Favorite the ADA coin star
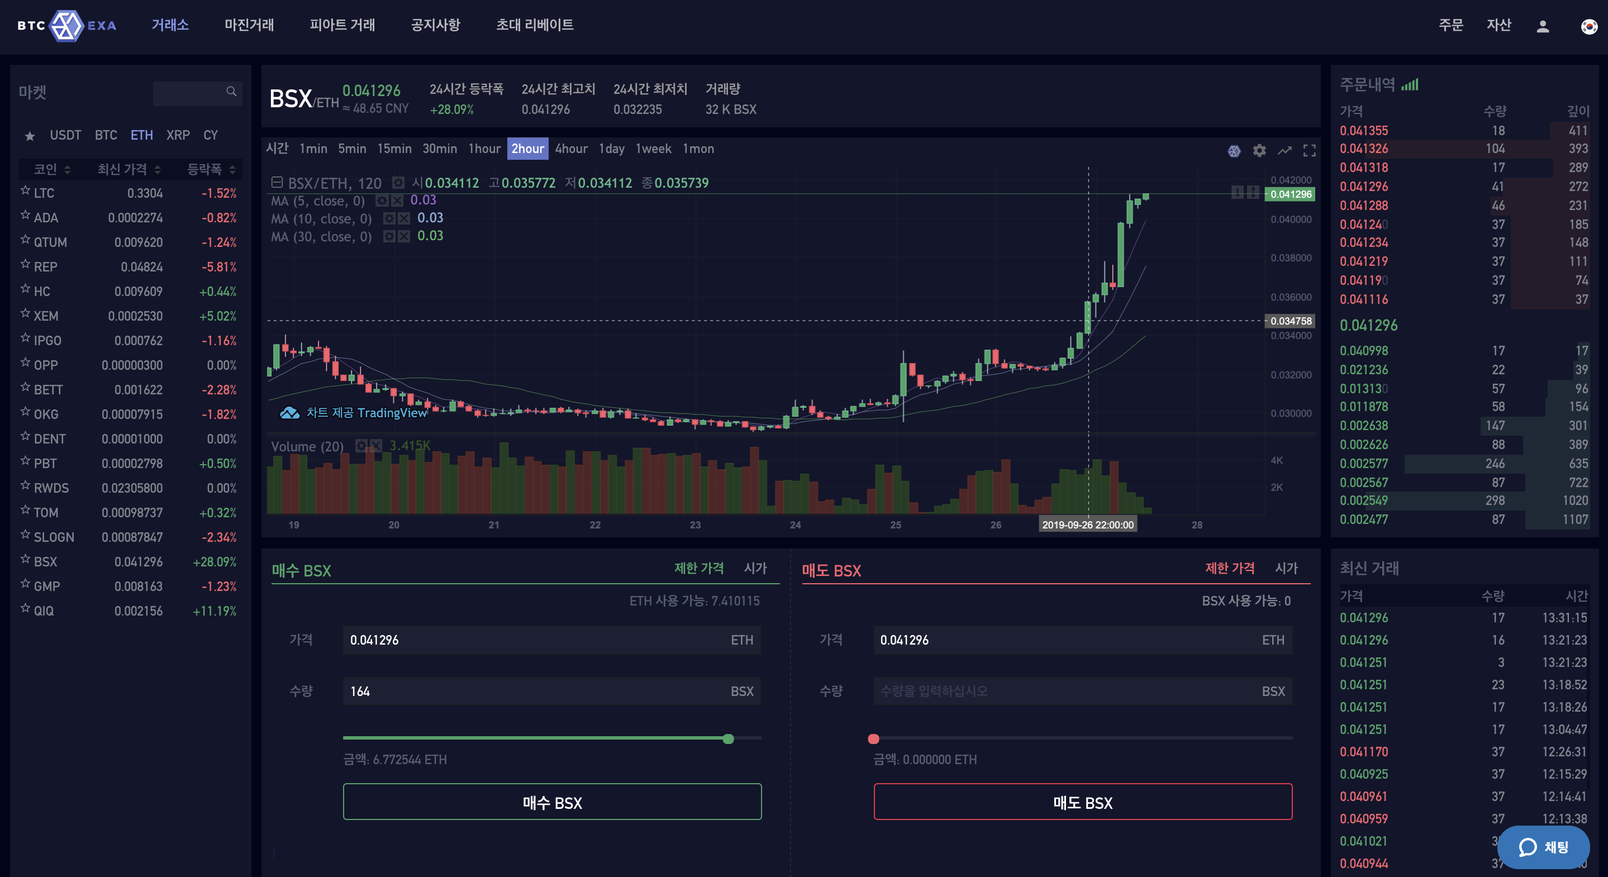 coord(26,215)
